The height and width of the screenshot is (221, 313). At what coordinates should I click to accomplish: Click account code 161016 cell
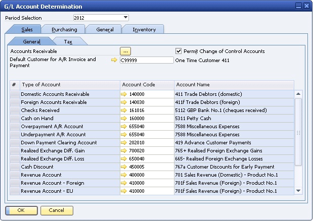(x=147, y=110)
